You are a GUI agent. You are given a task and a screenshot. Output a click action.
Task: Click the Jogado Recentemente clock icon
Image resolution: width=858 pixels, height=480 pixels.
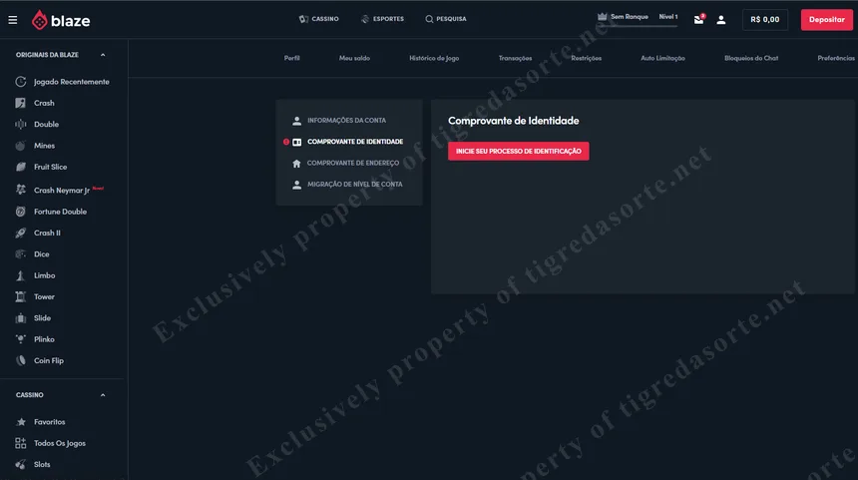coord(21,82)
